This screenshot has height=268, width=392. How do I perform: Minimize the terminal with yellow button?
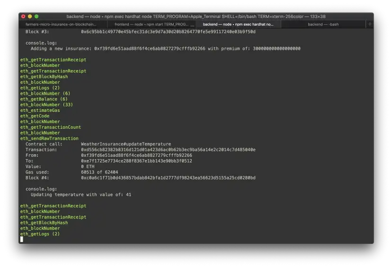click(30, 16)
